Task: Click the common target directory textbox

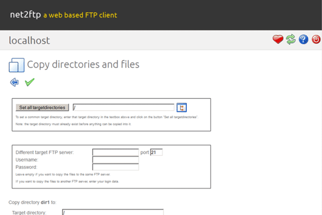Action: [123, 107]
